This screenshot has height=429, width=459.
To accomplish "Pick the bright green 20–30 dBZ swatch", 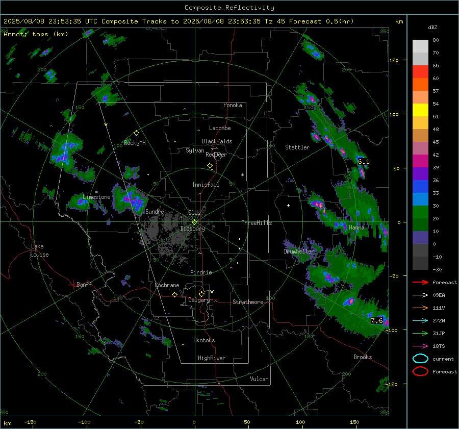I will click(x=420, y=212).
